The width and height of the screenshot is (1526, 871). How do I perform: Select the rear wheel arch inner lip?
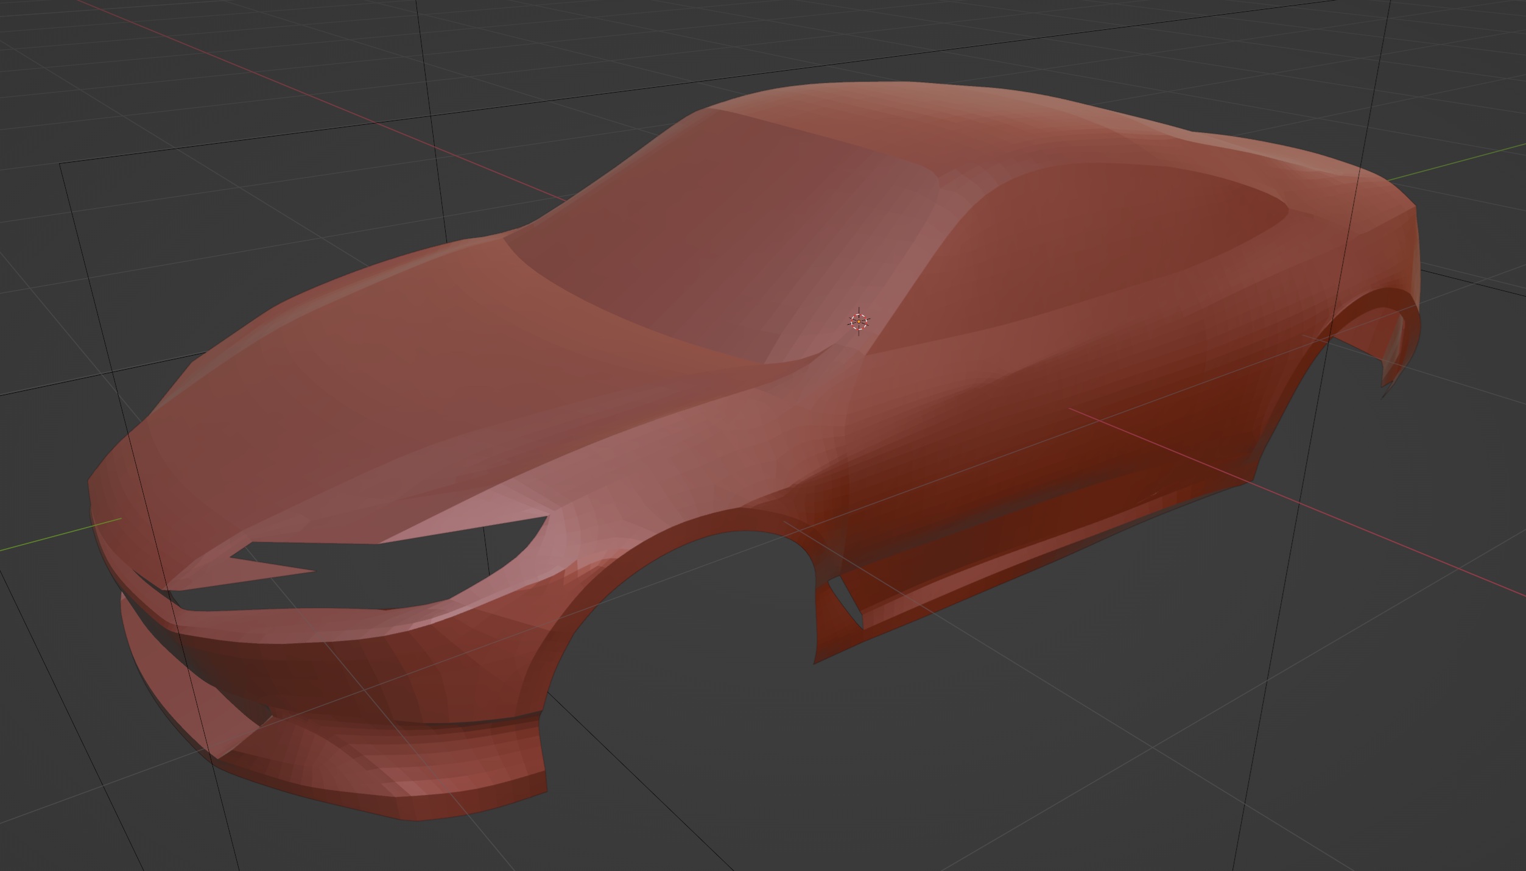point(1394,347)
